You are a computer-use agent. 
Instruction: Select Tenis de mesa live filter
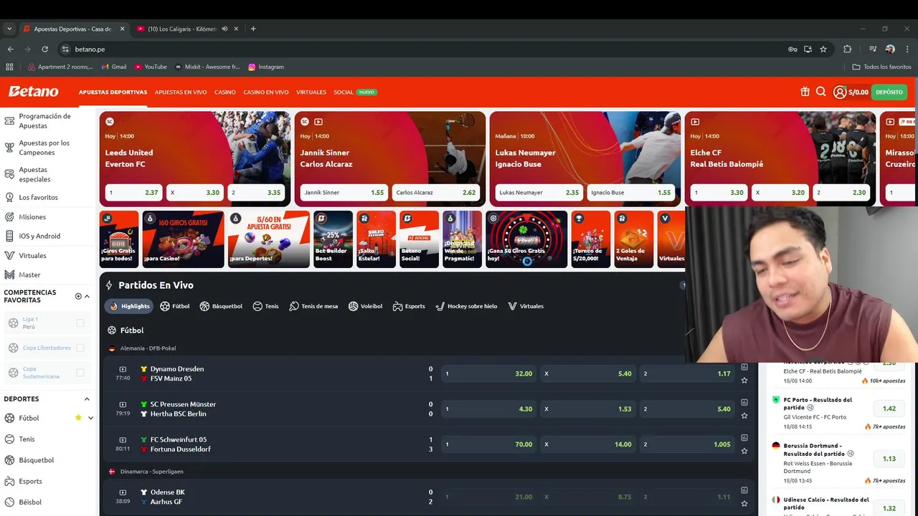[x=313, y=306]
